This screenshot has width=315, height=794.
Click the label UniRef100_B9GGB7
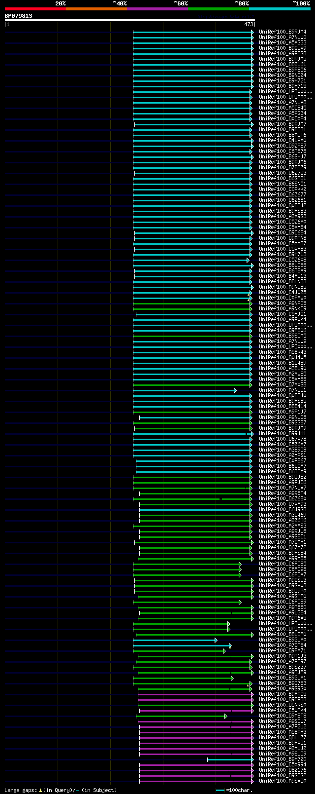[x=283, y=423]
